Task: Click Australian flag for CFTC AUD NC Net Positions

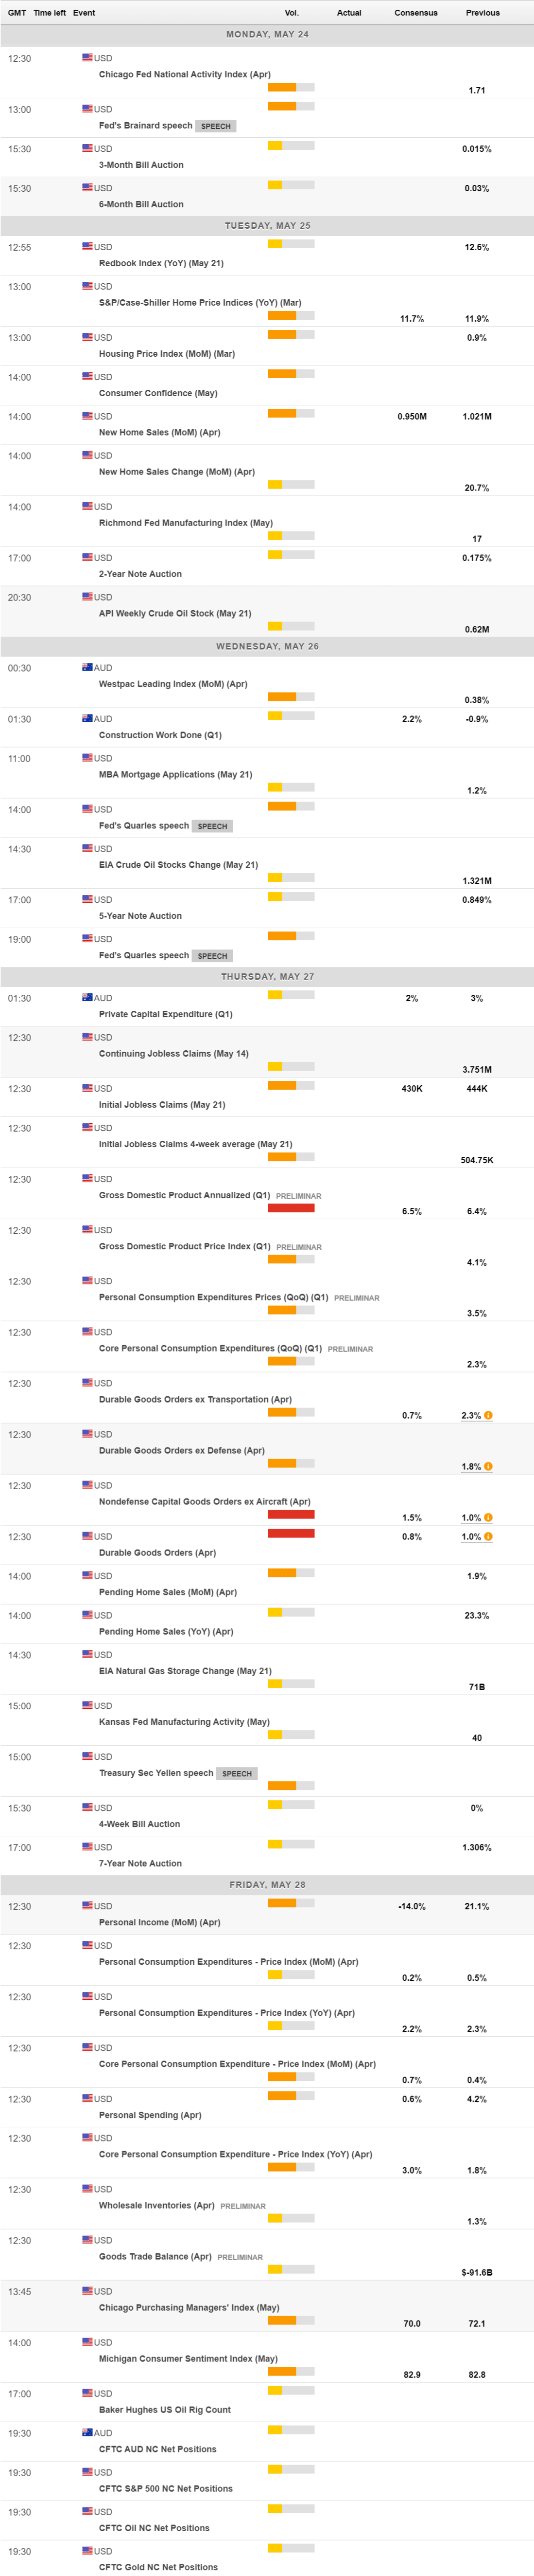Action: pos(87,2432)
